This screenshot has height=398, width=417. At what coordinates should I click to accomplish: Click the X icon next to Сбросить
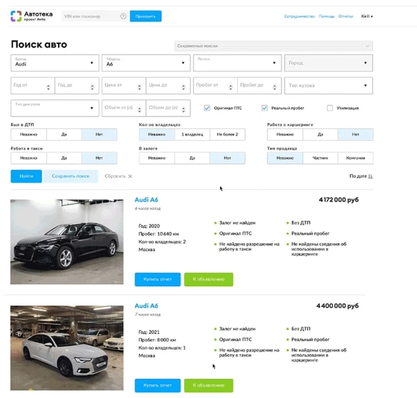[130, 176]
